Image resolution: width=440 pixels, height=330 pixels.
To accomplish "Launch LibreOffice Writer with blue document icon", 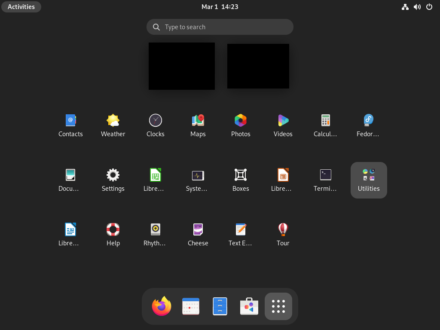I will click(x=70, y=235).
